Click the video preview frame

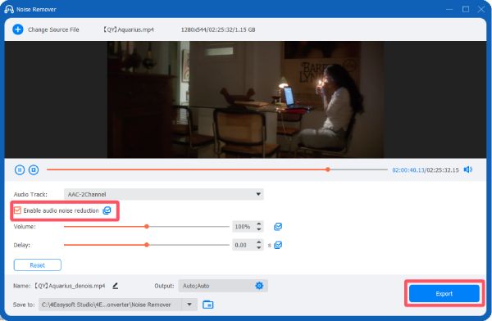245,100
